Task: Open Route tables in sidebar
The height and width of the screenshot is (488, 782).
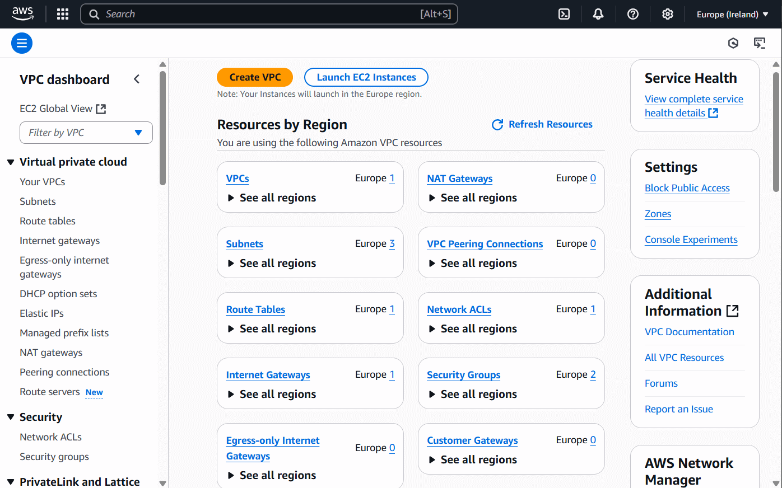Action: pos(48,221)
